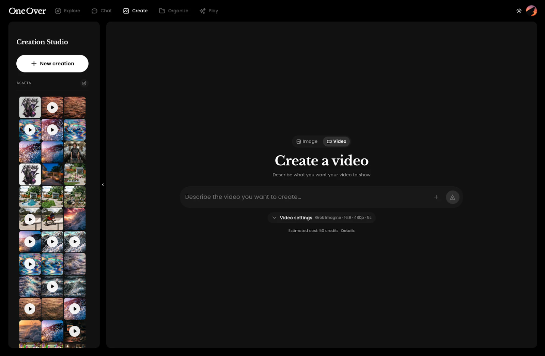Play the skate park video asset

point(30,220)
